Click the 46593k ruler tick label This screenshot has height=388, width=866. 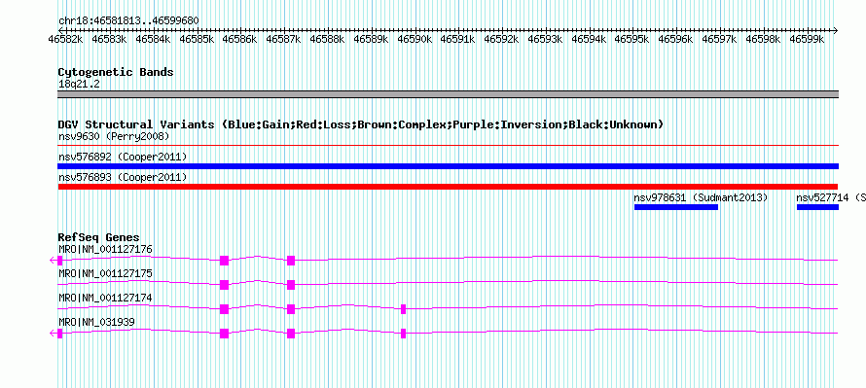point(545,40)
